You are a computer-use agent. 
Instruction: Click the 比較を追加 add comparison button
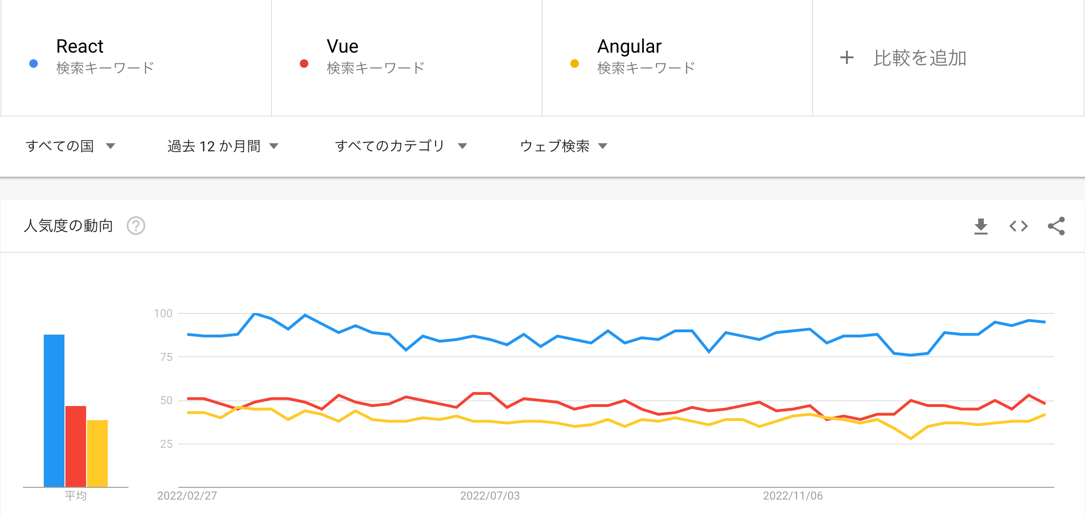(x=919, y=58)
